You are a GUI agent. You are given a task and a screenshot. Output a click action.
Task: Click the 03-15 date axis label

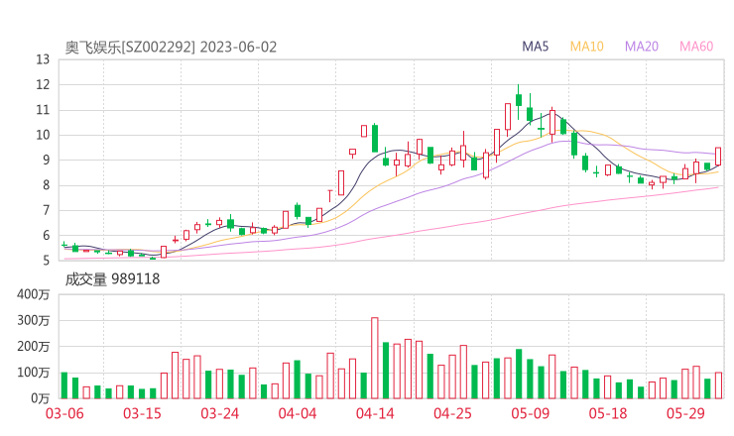tap(142, 413)
